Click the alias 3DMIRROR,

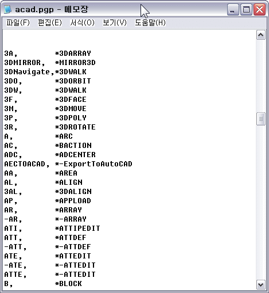point(25,63)
